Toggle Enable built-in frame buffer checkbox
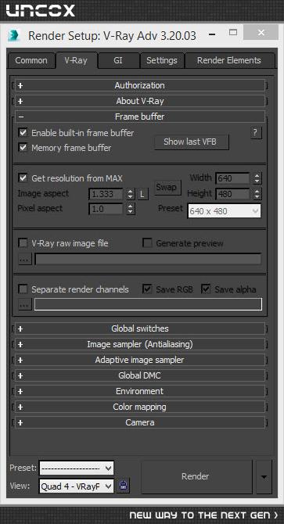 click(23, 133)
